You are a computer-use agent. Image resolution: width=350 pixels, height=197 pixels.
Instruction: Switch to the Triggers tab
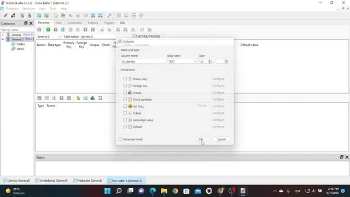pyautogui.click(x=109, y=23)
